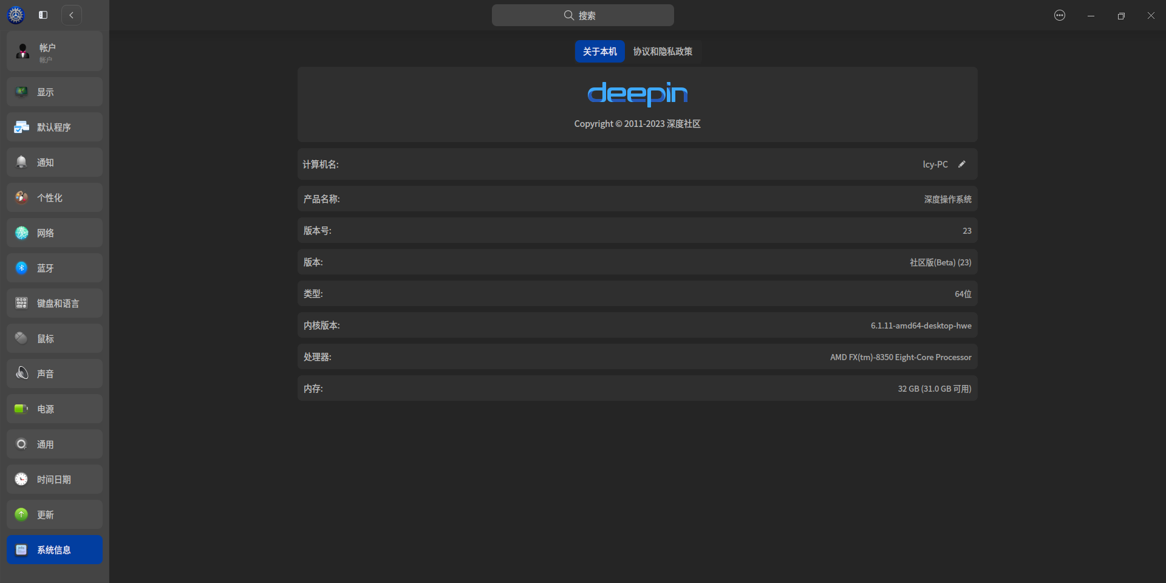
Task: Open the 协议和隐私政策 tab
Action: tap(663, 52)
